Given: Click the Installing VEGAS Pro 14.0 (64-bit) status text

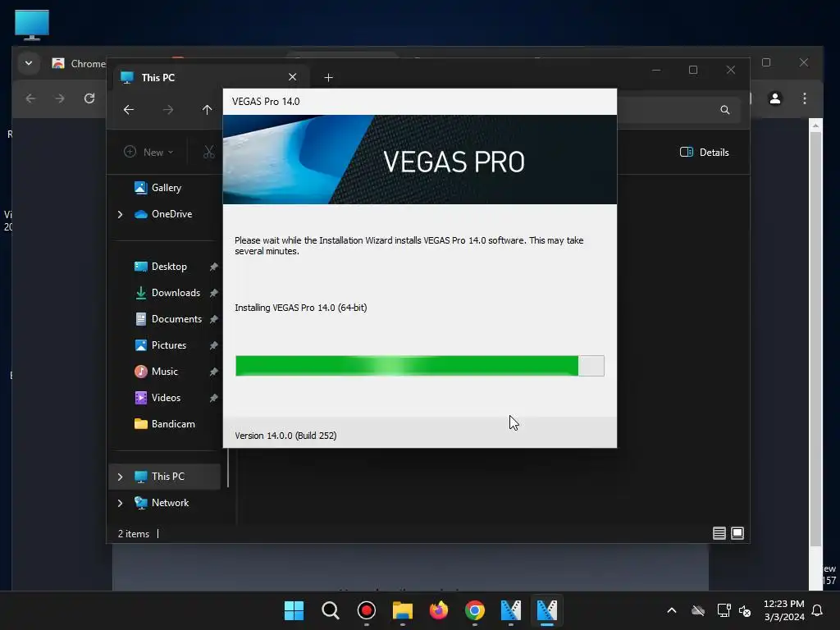Looking at the screenshot, I should coord(300,308).
